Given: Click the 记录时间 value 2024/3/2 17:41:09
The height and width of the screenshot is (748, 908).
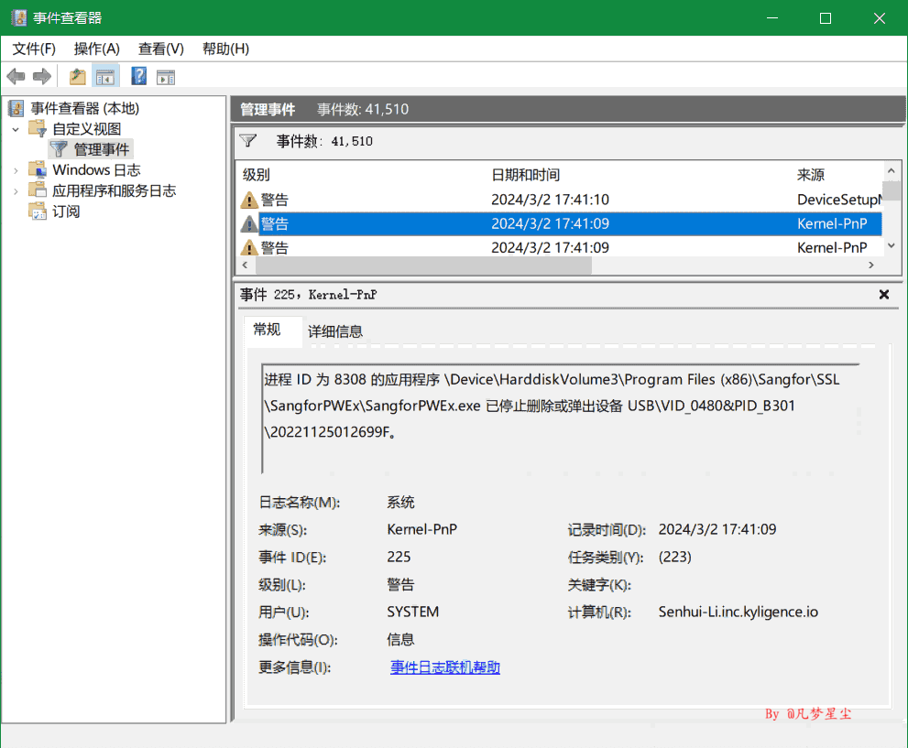Looking at the screenshot, I should (x=717, y=529).
